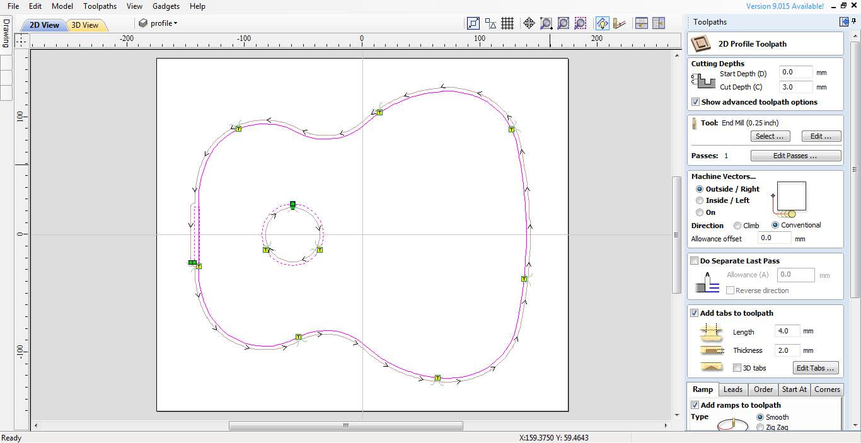Image resolution: width=861 pixels, height=443 pixels.
Task: Click the light bulb view toggle icon
Action: [x=602, y=23]
